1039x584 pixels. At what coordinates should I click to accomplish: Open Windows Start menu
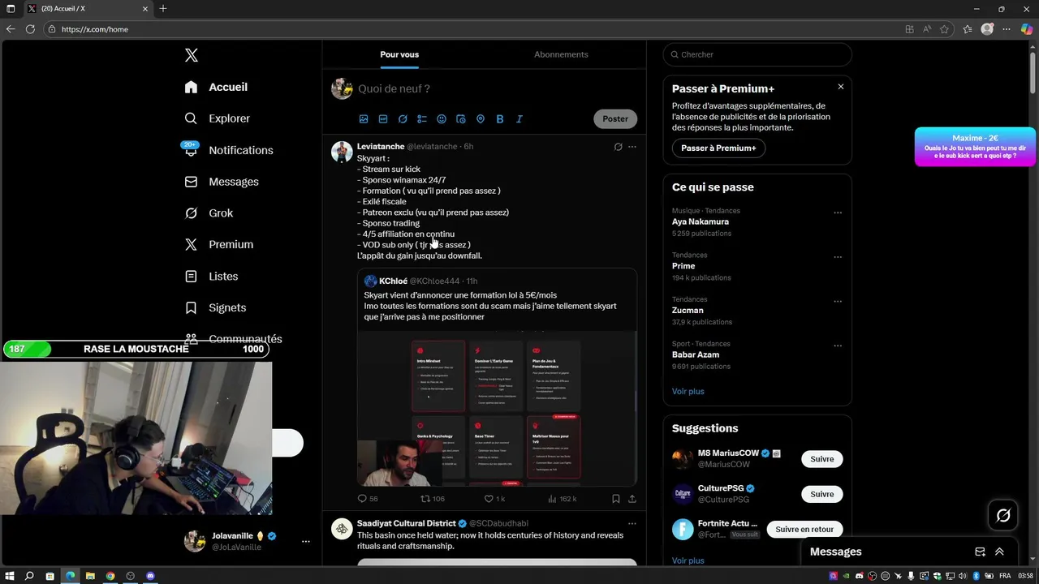[10, 576]
